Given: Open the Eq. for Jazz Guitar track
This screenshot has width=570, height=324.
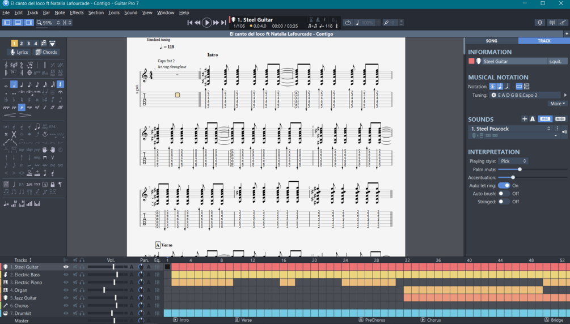Looking at the screenshot, I should 157,298.
